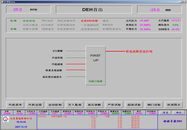Click the 润滑油压 cell in bottom strip
Viewport: 187px width, 130px height.
pyautogui.click(x=115, y=112)
